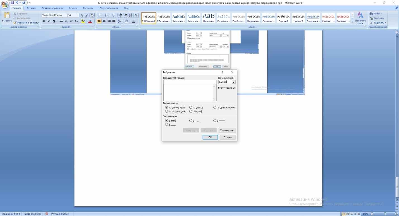Select 'по левому краю' alignment radio

[x=166, y=107]
